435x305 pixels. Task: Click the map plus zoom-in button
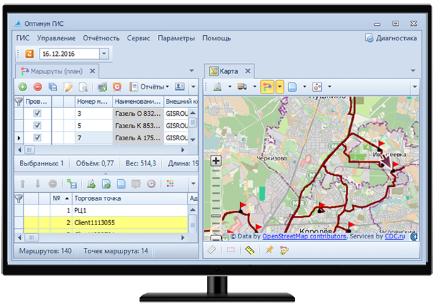pyautogui.click(x=216, y=161)
